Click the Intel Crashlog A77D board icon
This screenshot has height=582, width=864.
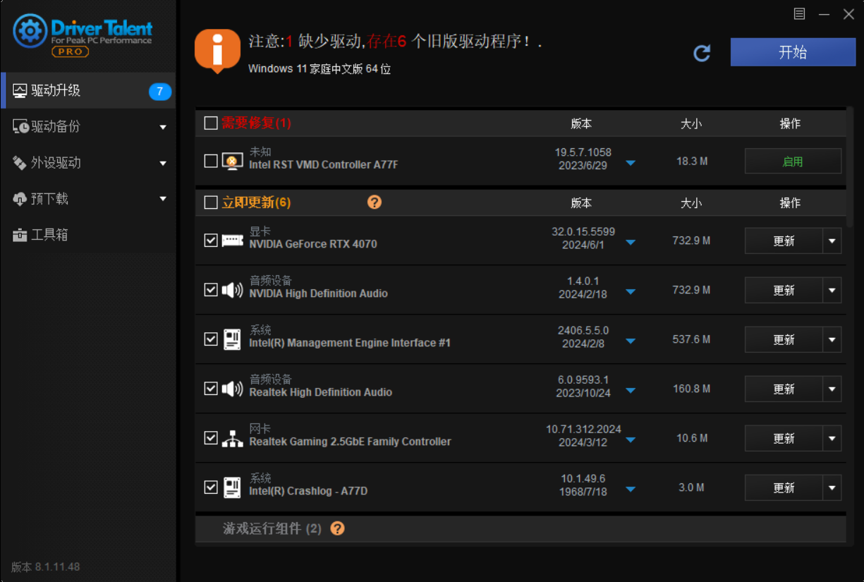(x=232, y=487)
